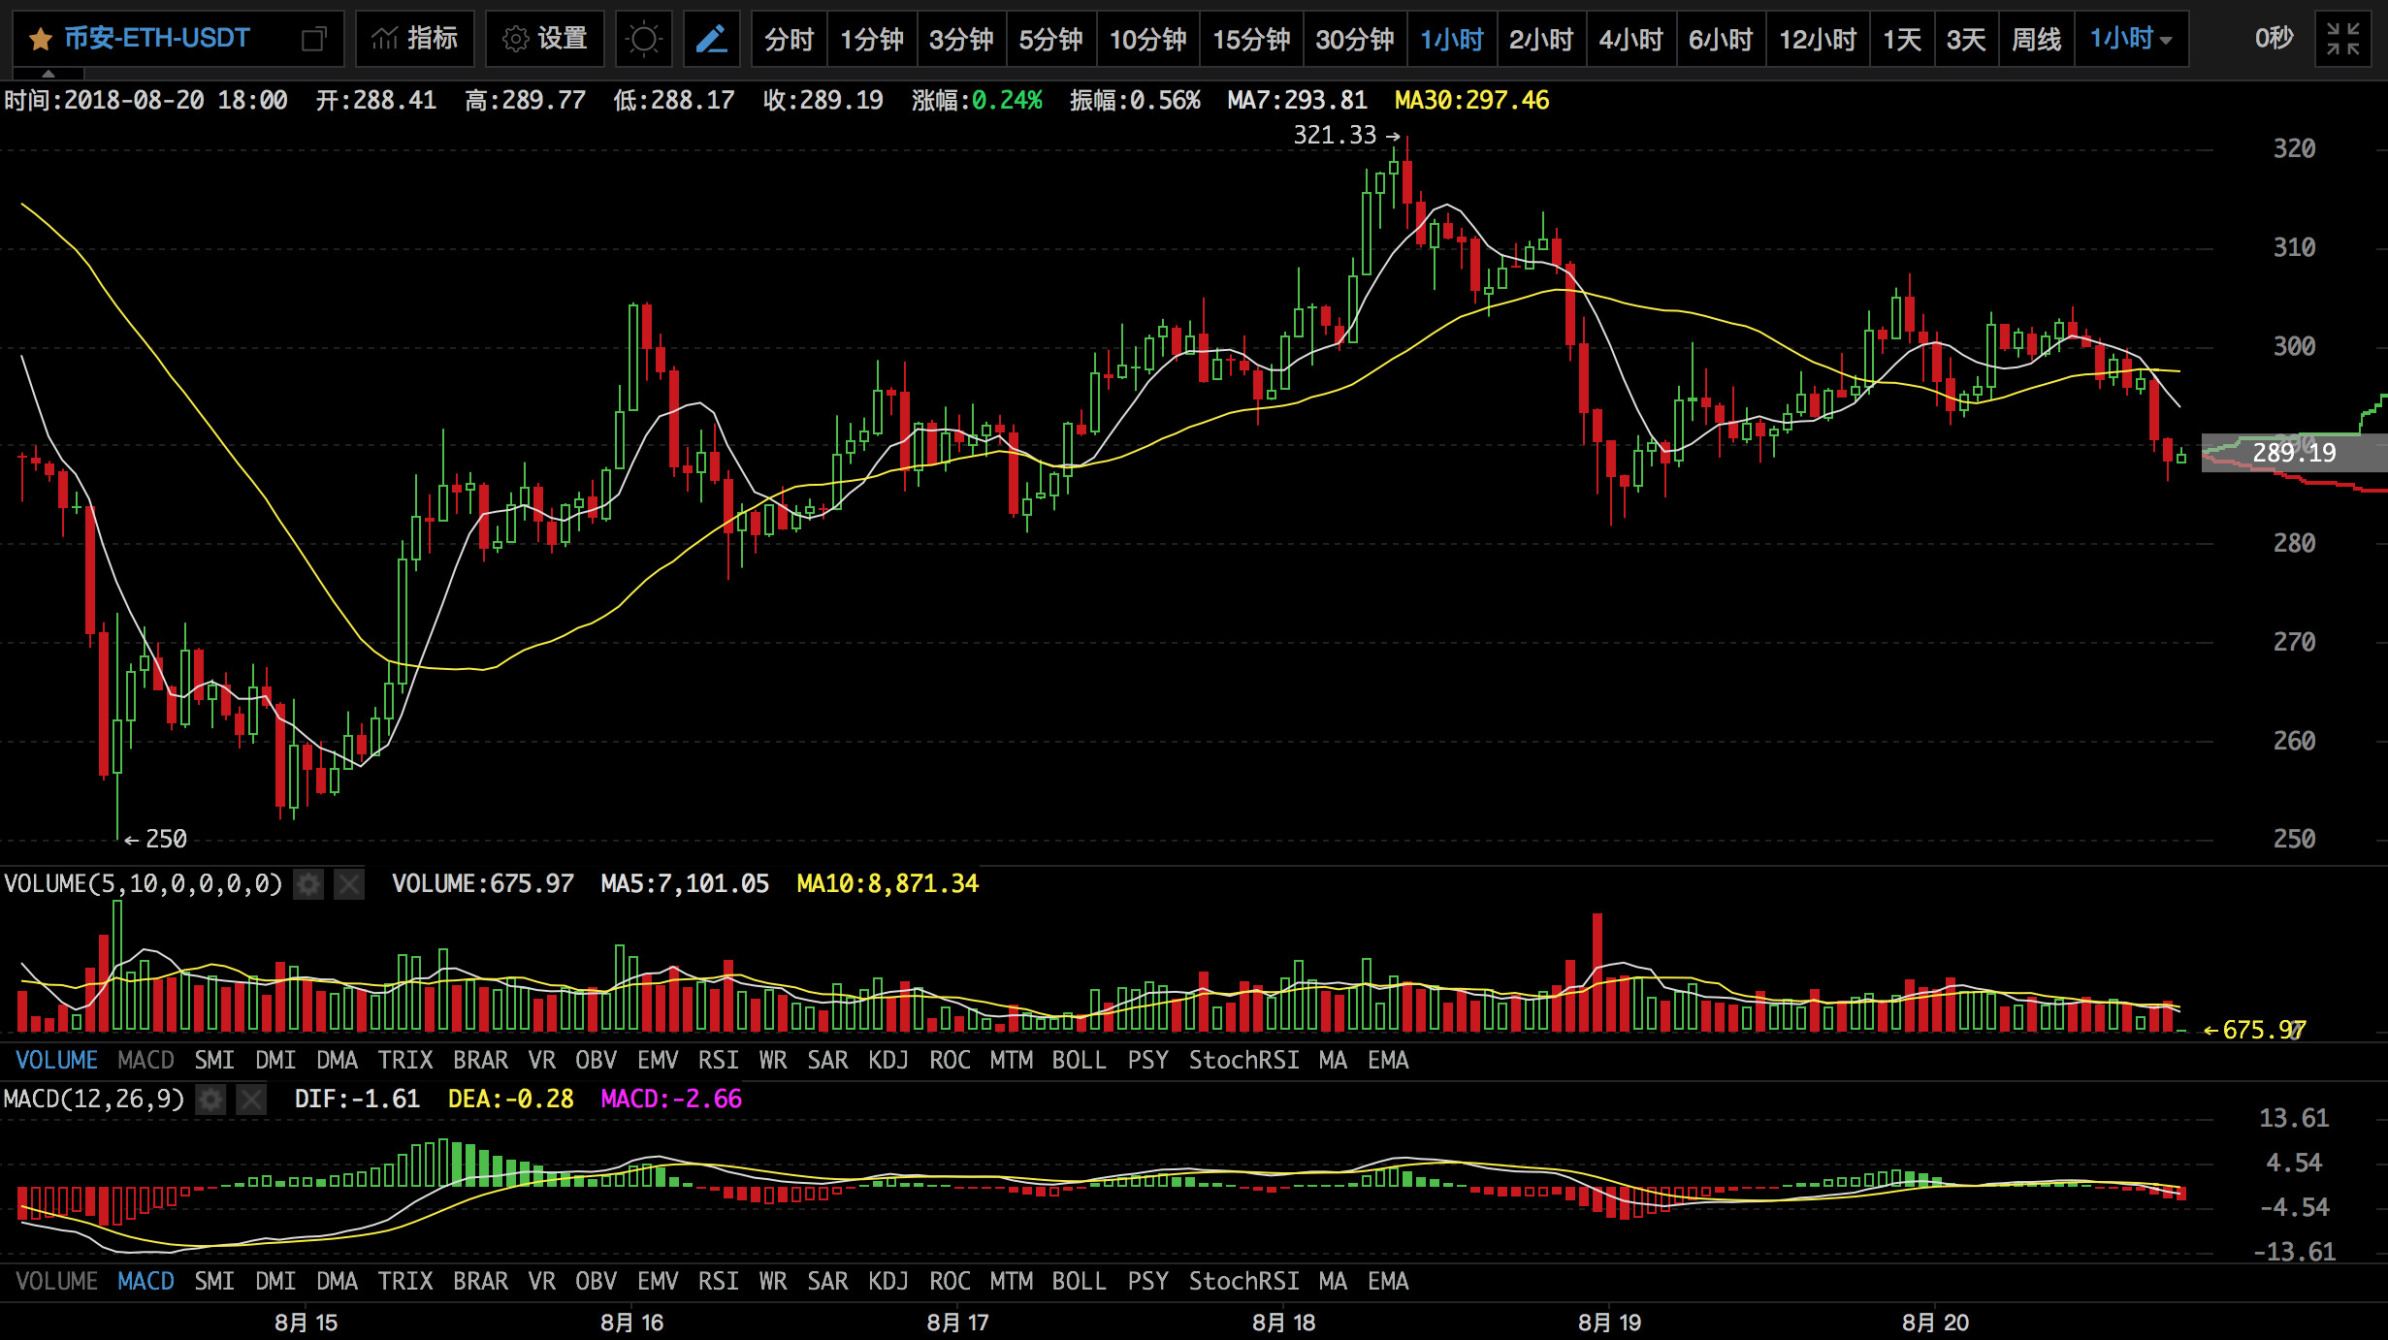
Task: Switch to 分时 chart view
Action: [790, 40]
